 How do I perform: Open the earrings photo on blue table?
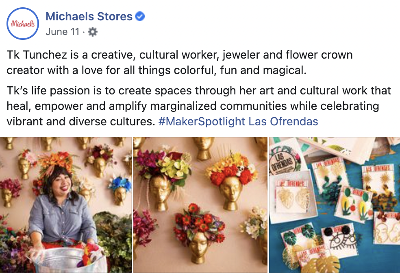pyautogui.click(x=334, y=205)
